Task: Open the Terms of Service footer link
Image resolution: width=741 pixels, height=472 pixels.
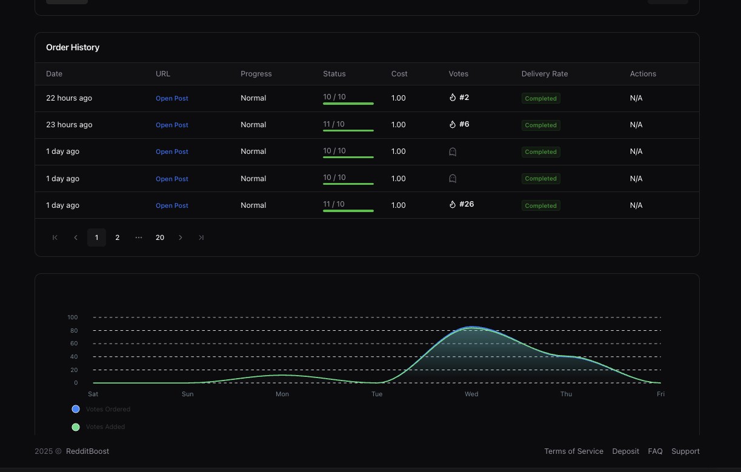Action: tap(574, 451)
